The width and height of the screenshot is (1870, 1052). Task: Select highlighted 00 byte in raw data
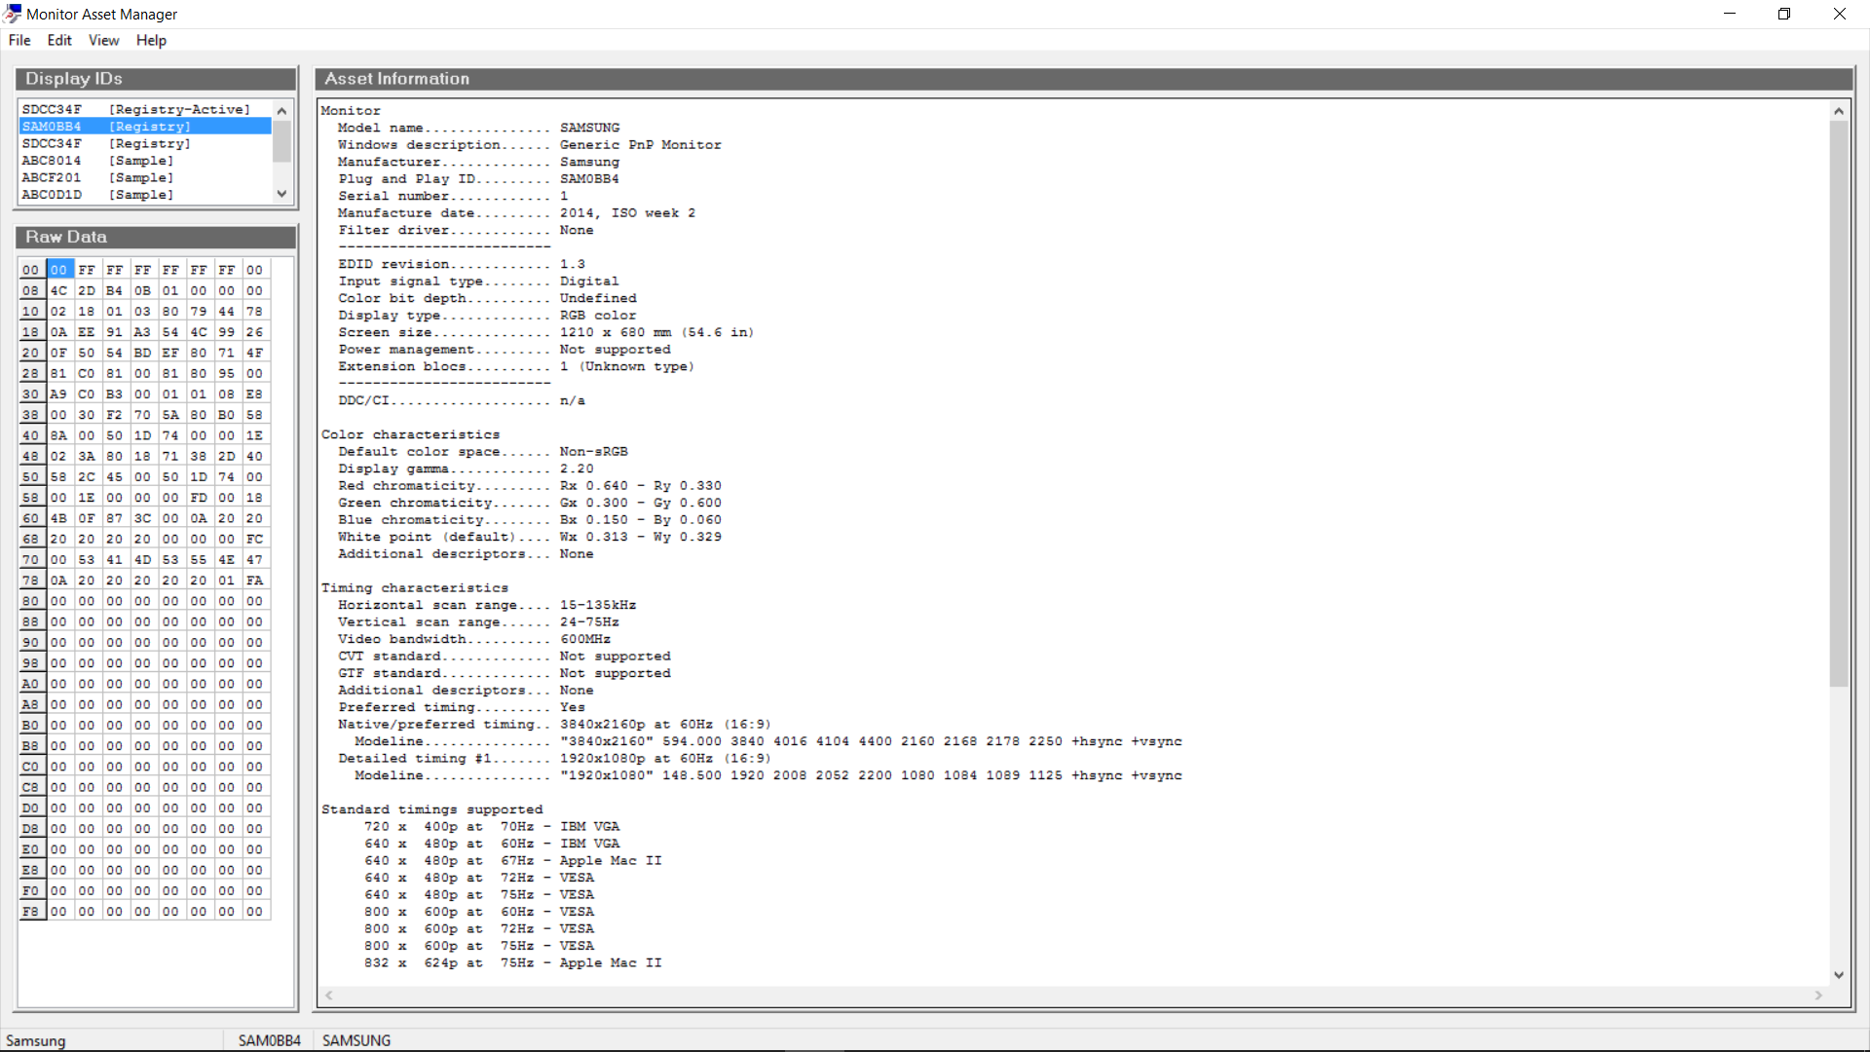(59, 270)
